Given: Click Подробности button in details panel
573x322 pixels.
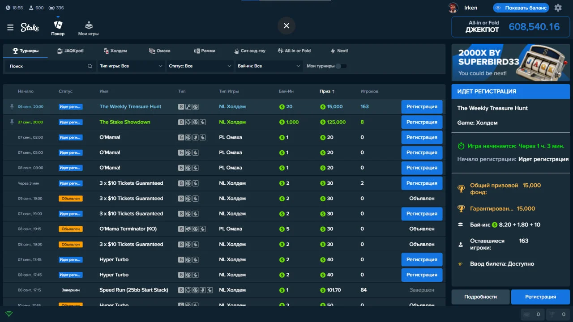Looking at the screenshot, I should 480,297.
